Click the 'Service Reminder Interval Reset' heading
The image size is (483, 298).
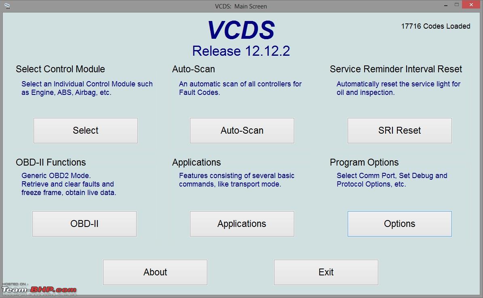(396, 69)
